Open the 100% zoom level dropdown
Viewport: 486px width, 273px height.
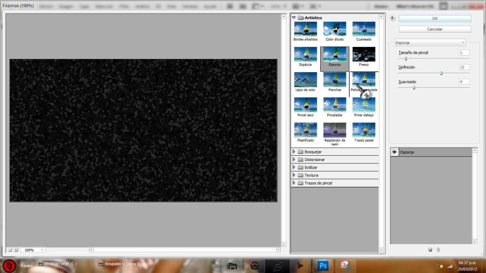[42, 250]
